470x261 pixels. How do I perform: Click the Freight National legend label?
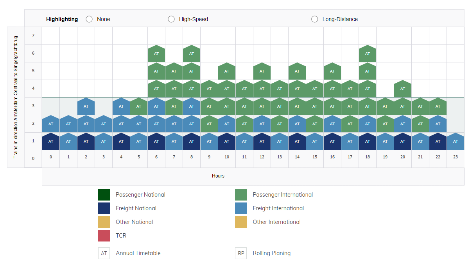point(136,208)
